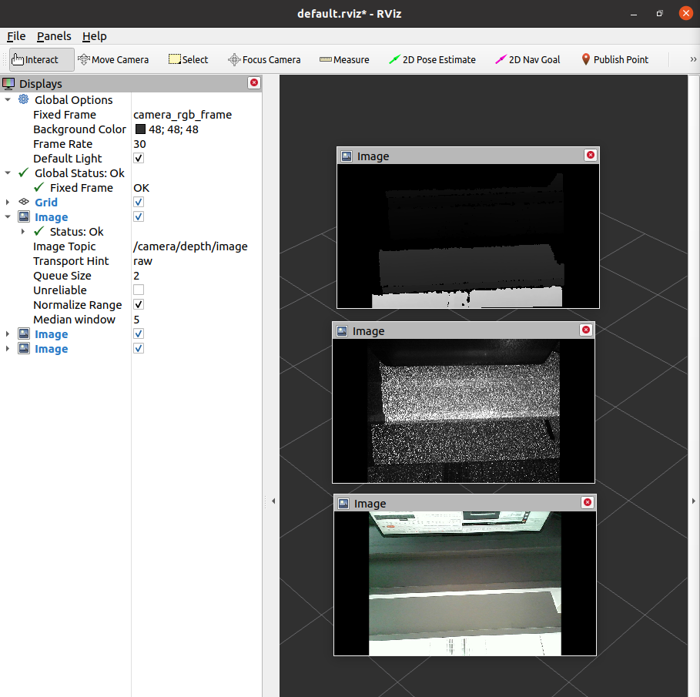Toggle the Normalize Range checkbox

(139, 304)
